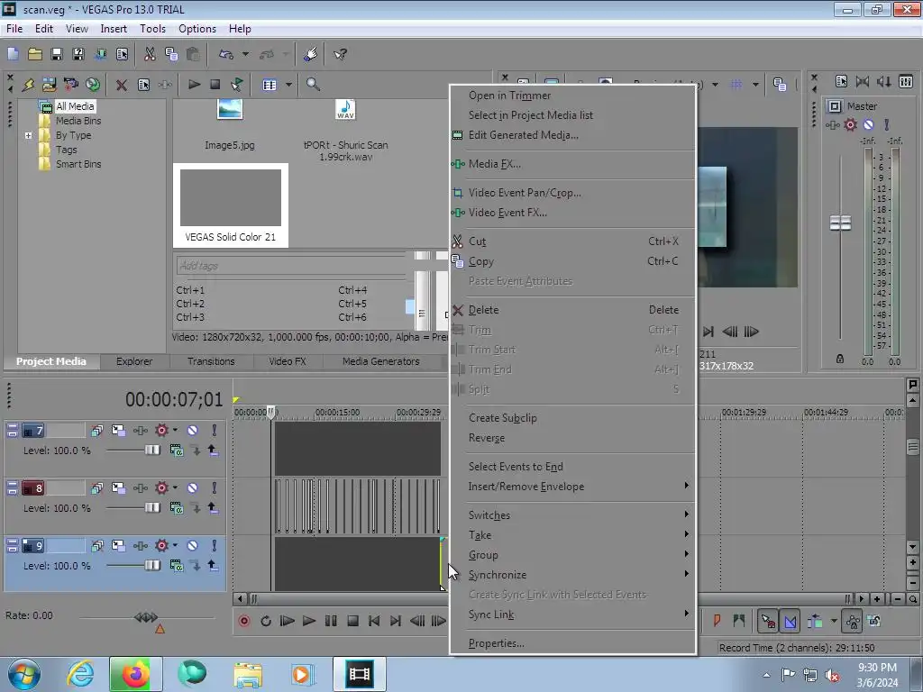Choose Select Events to End

[572, 467]
